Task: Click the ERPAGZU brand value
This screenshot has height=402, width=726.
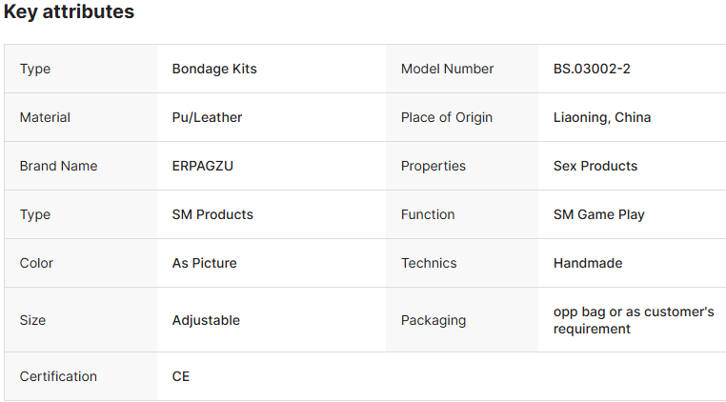Action: [x=202, y=166]
